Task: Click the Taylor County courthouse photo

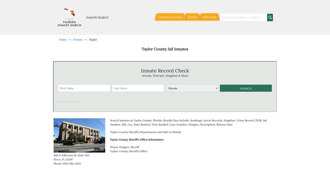Action: coord(79,135)
